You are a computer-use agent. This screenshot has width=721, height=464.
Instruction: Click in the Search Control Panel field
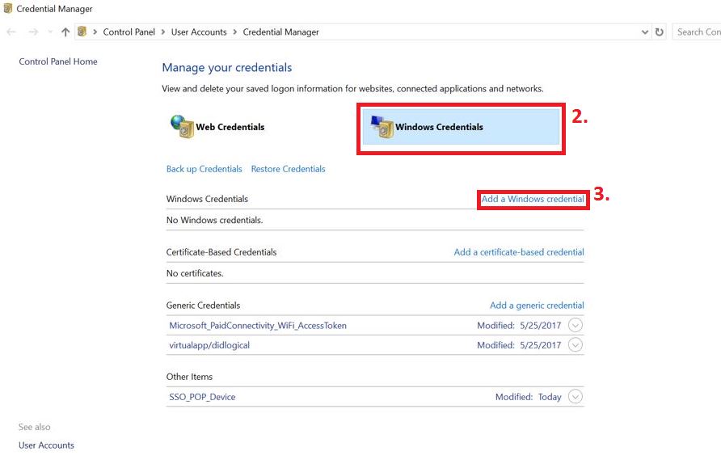(x=696, y=32)
